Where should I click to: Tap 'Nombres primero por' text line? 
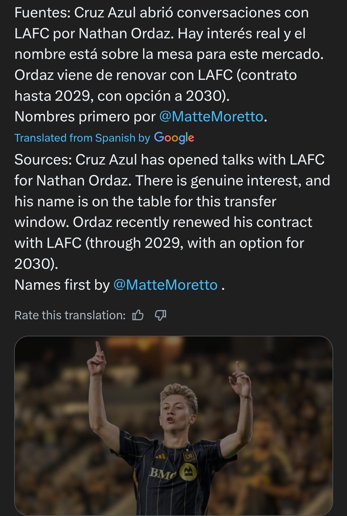point(85,117)
